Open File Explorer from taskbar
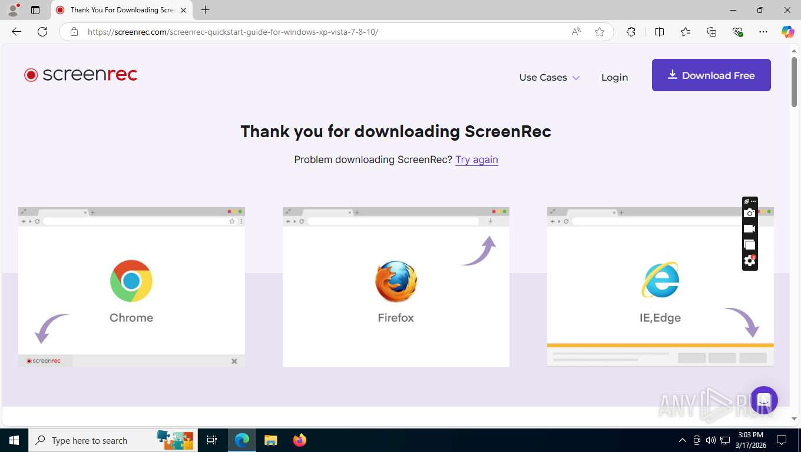 pyautogui.click(x=270, y=440)
